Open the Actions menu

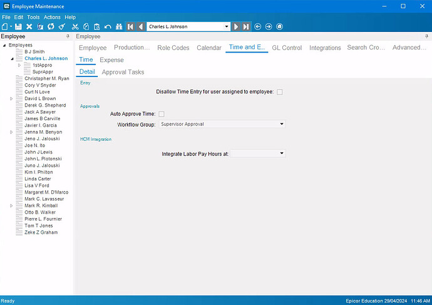53,17
